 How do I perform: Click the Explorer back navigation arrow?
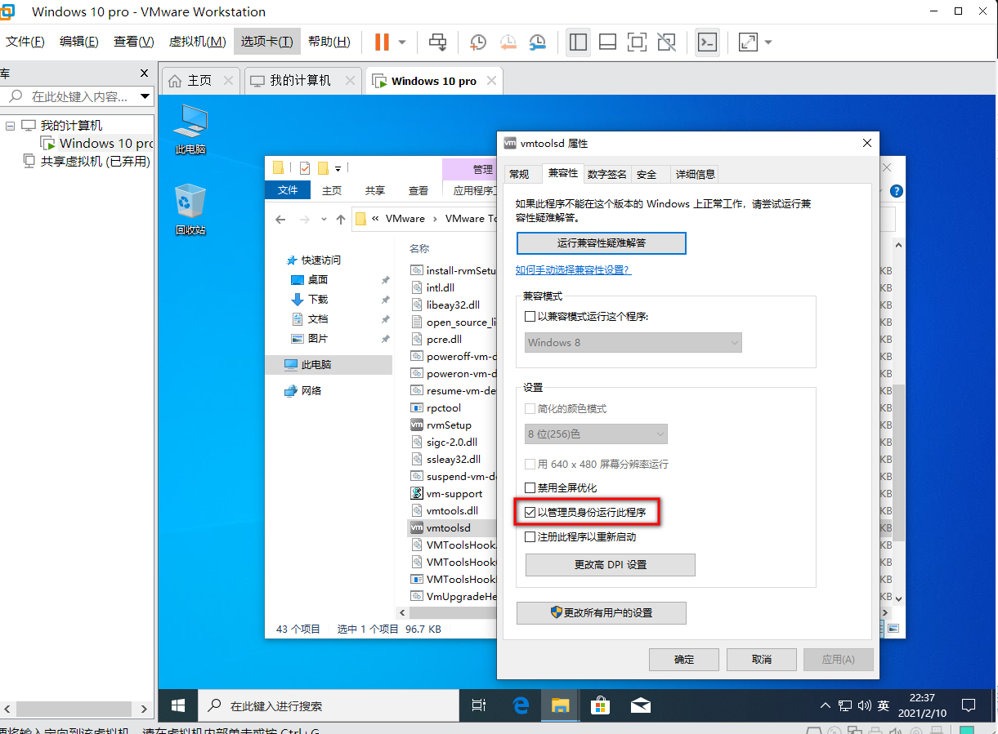[x=280, y=219]
